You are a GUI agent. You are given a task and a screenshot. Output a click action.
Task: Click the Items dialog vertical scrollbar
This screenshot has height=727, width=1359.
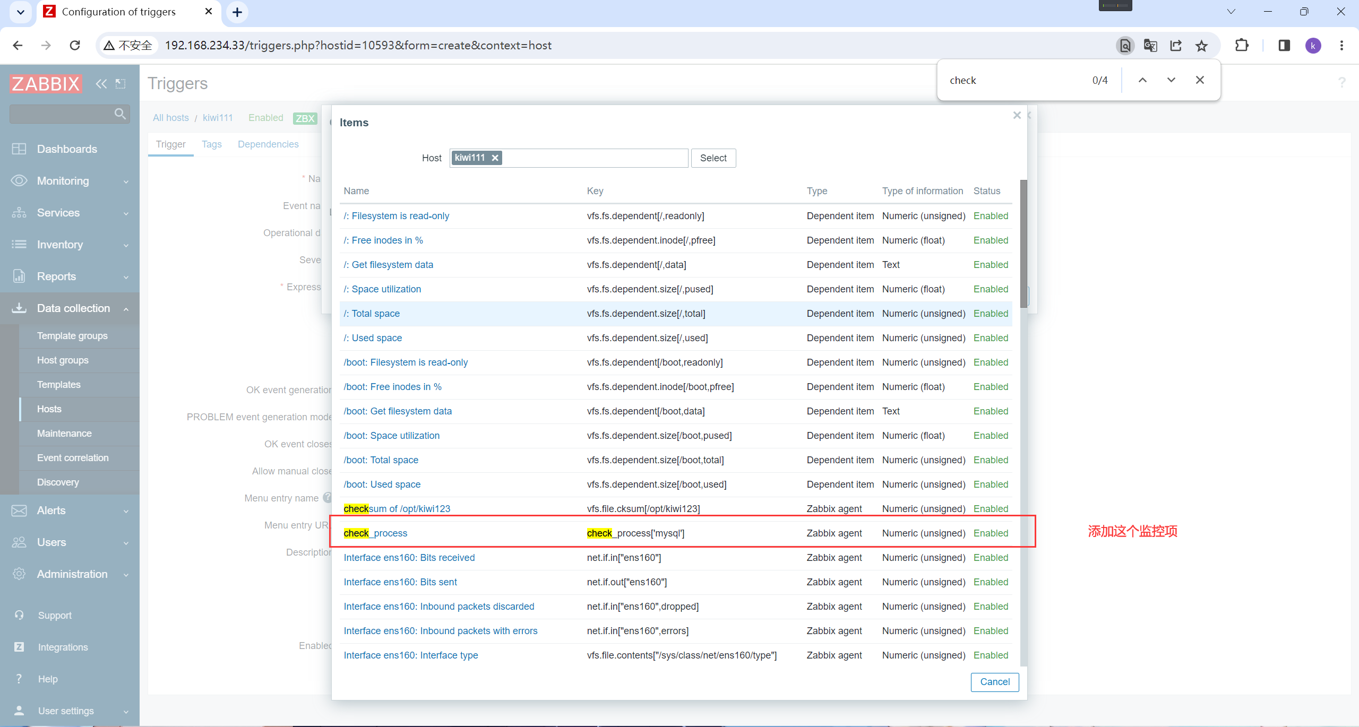coord(1023,244)
